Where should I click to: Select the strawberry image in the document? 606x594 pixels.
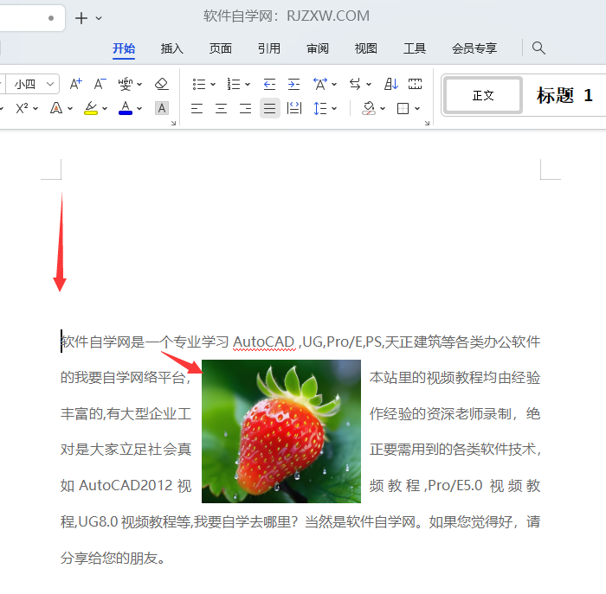pos(281,431)
